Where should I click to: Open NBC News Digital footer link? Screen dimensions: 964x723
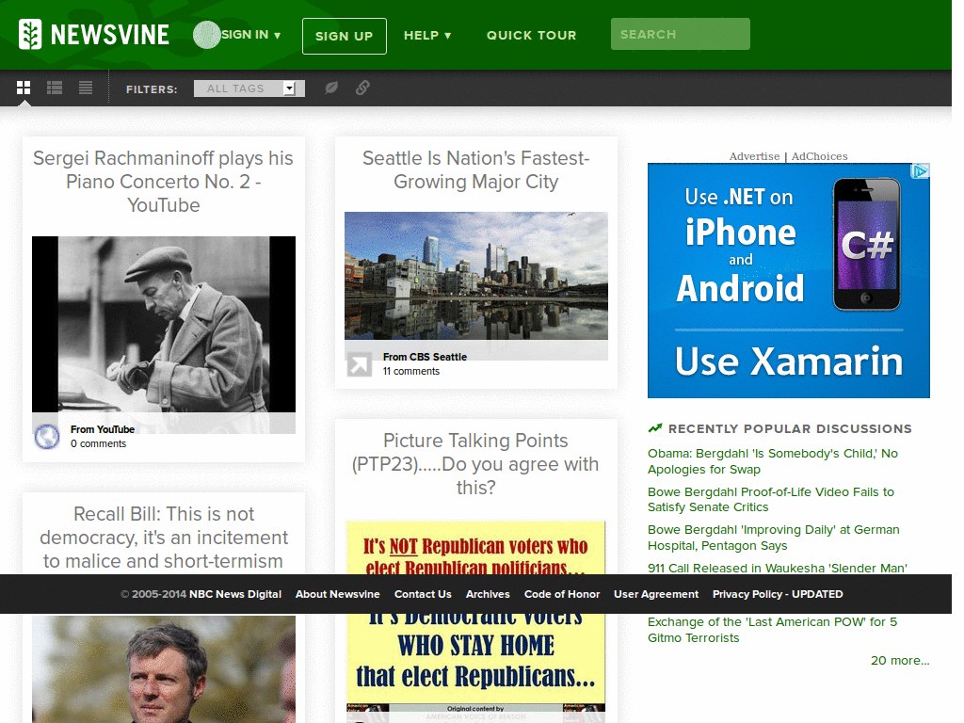click(x=235, y=594)
